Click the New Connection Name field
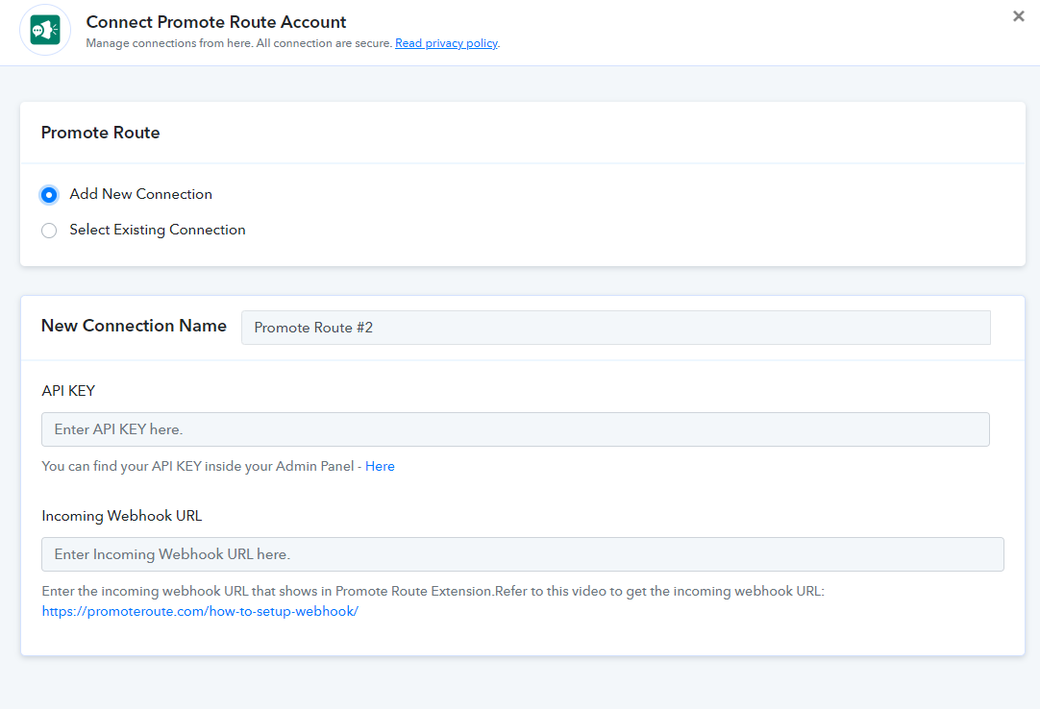The height and width of the screenshot is (709, 1040). [x=615, y=328]
